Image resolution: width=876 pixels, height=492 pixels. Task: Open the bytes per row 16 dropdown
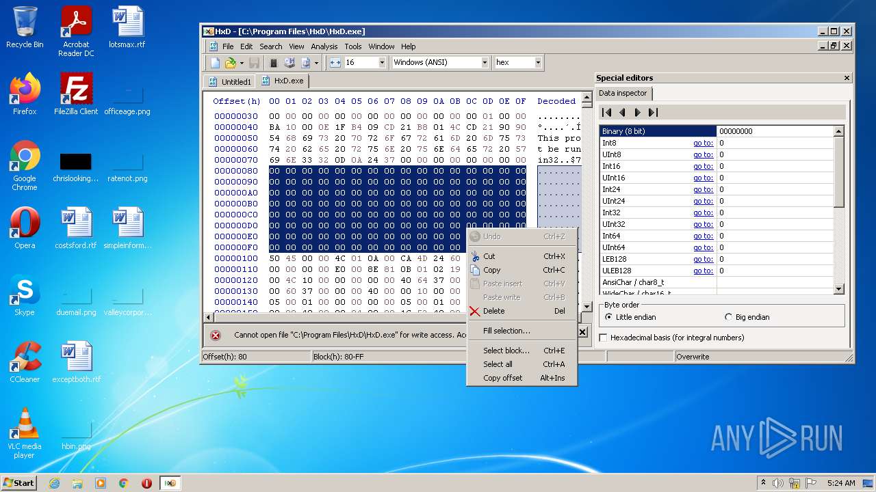coord(382,62)
